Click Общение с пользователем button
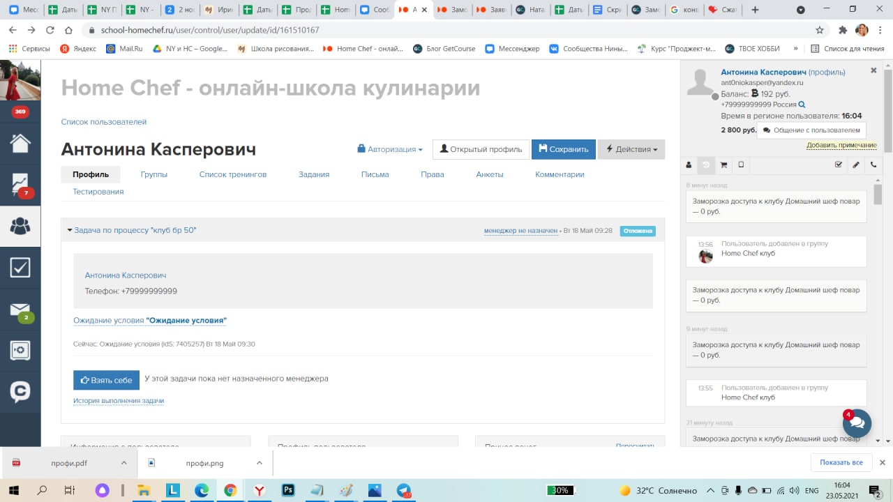 point(811,130)
